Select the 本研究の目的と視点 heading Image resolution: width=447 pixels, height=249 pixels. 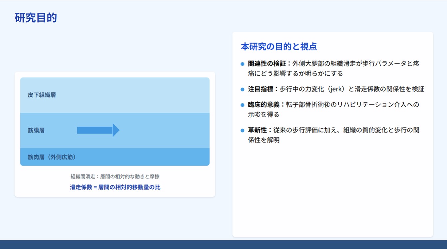[x=279, y=47]
